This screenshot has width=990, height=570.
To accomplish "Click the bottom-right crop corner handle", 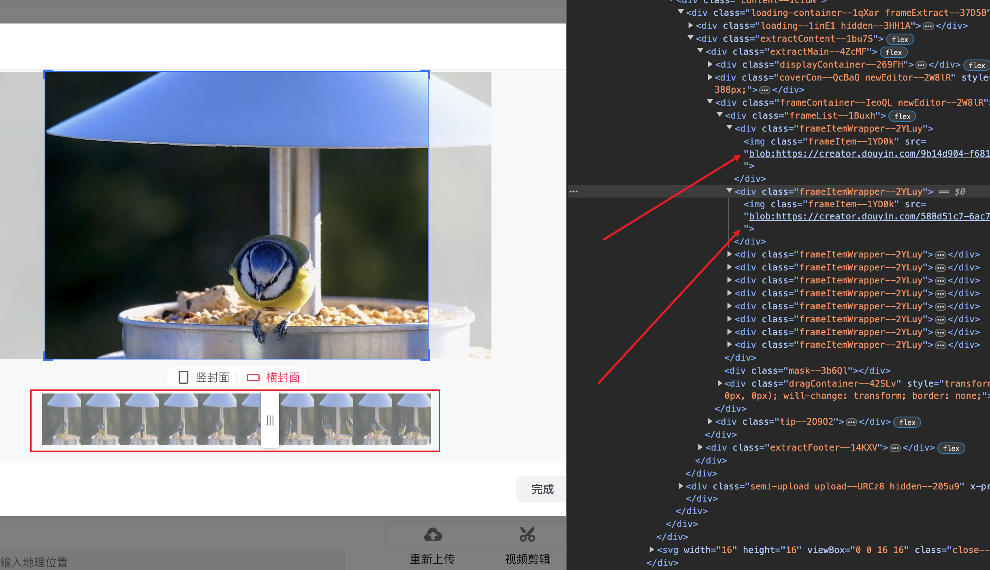I will coord(425,356).
